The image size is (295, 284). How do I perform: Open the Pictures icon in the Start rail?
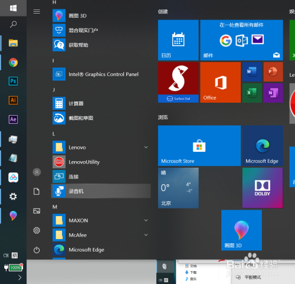pos(37,211)
